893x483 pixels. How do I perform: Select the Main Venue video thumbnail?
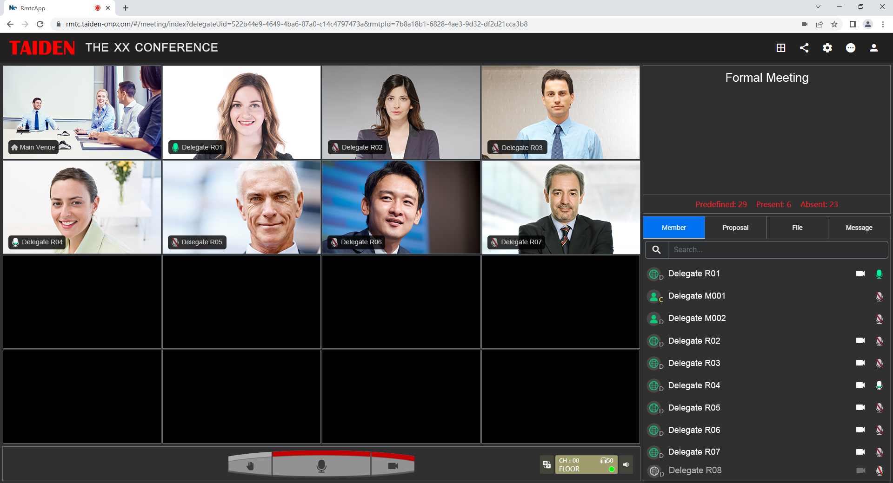tap(82, 112)
